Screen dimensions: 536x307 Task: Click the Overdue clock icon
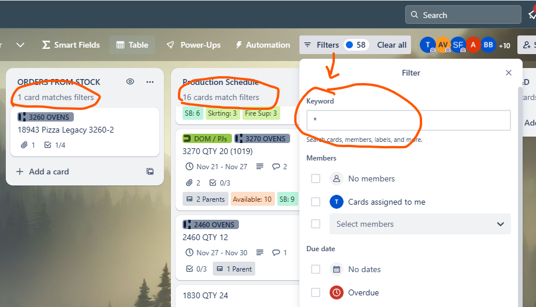(x=337, y=292)
